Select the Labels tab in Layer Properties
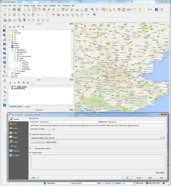Image resolution: width=171 pixels, height=186 pixels. tap(18, 128)
